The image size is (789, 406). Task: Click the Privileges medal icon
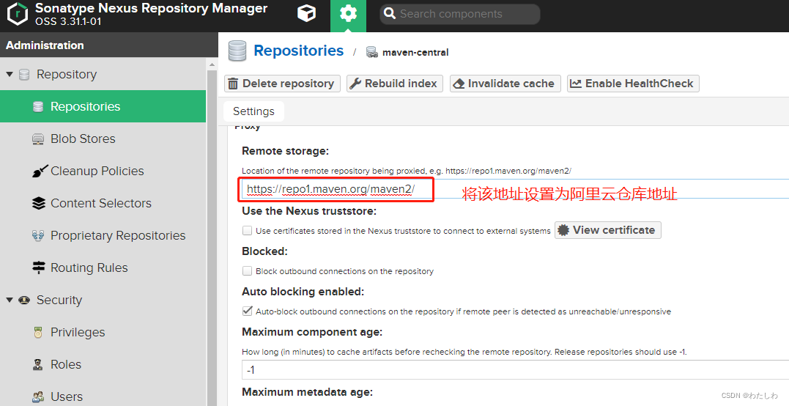(38, 332)
